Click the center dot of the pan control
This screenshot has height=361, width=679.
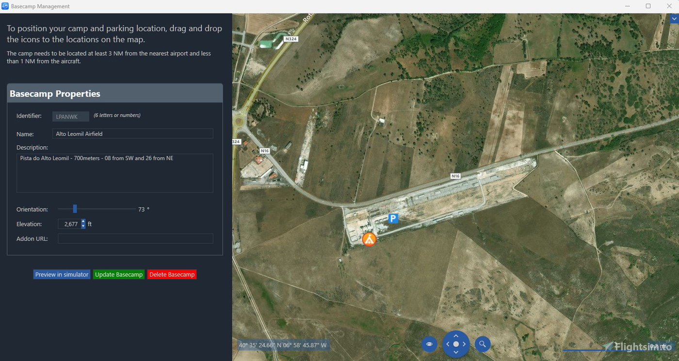pos(456,344)
